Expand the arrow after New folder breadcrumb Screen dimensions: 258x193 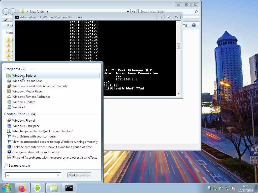[x=48, y=12]
